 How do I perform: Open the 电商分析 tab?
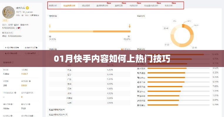tap(134, 6)
